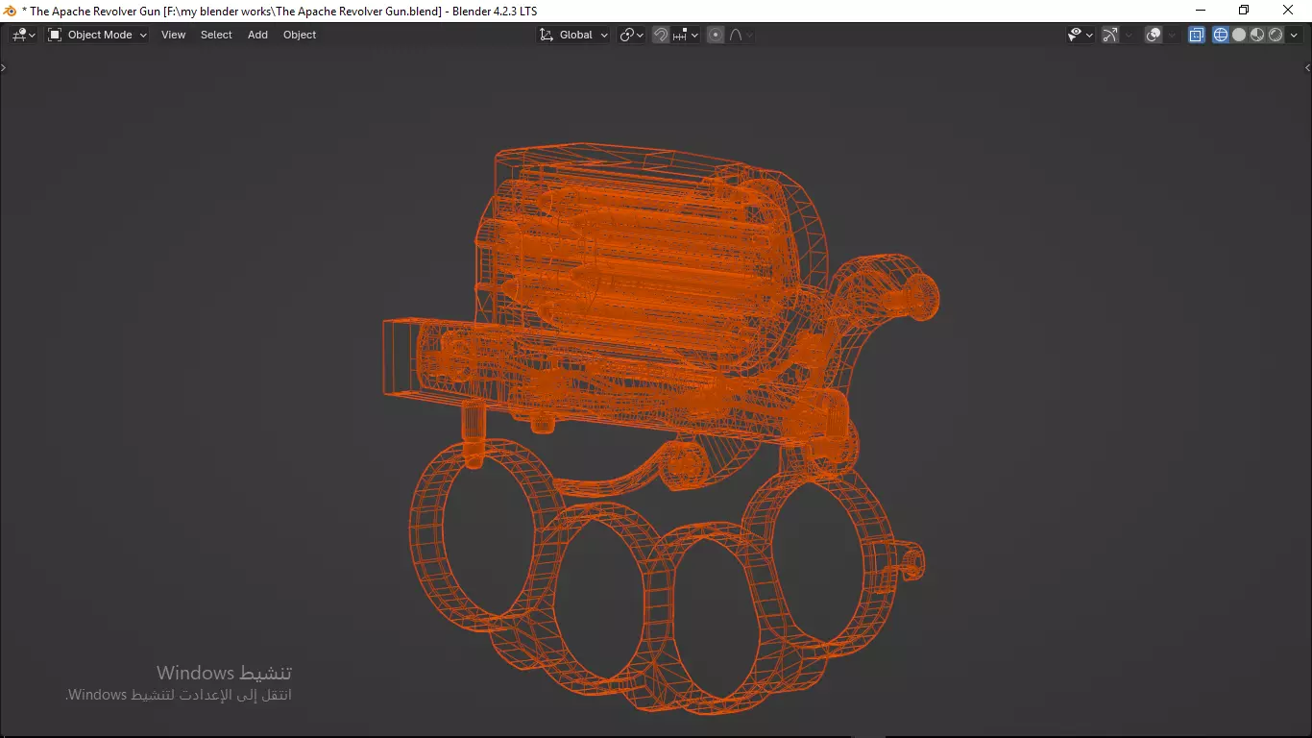Toggle viewport gizmos
Screen dimensions: 1312x738
point(1110,35)
